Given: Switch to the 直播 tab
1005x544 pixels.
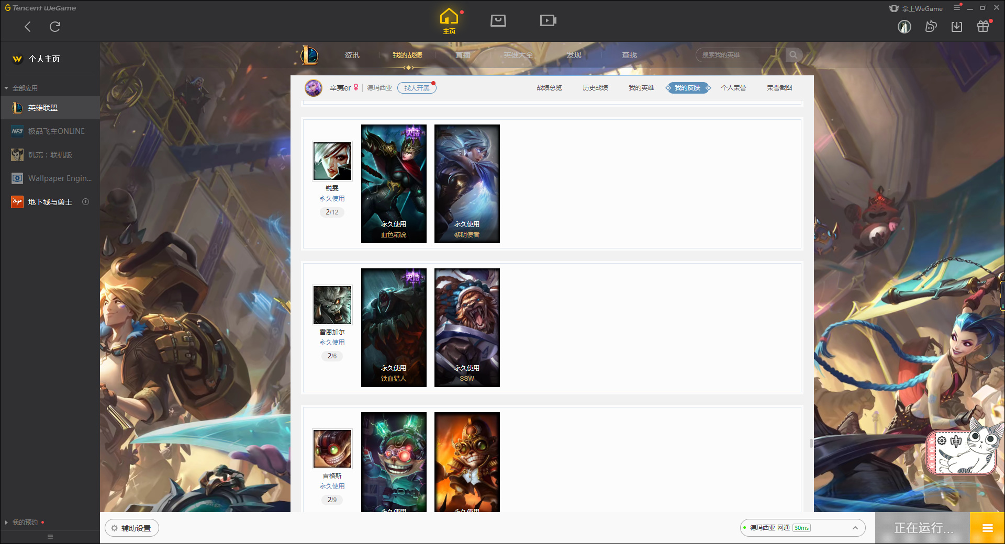Looking at the screenshot, I should click(463, 55).
